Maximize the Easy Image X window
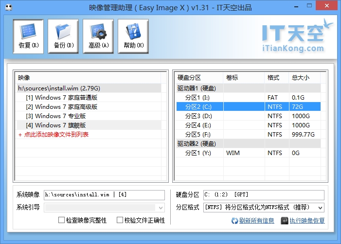Screen dimensions: 341x244 click(x=309, y=6)
